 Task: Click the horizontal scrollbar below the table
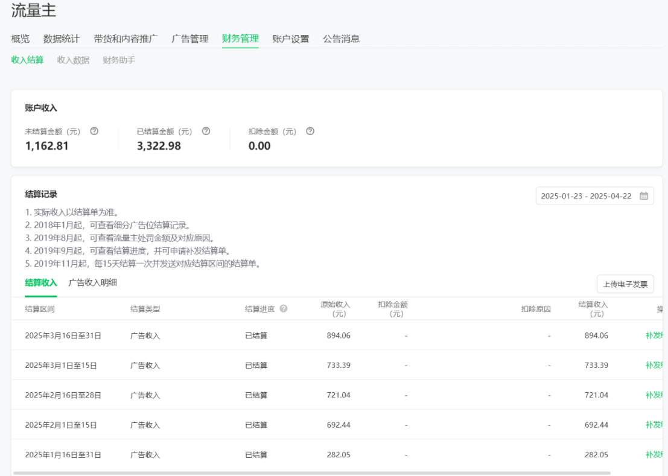point(312,473)
